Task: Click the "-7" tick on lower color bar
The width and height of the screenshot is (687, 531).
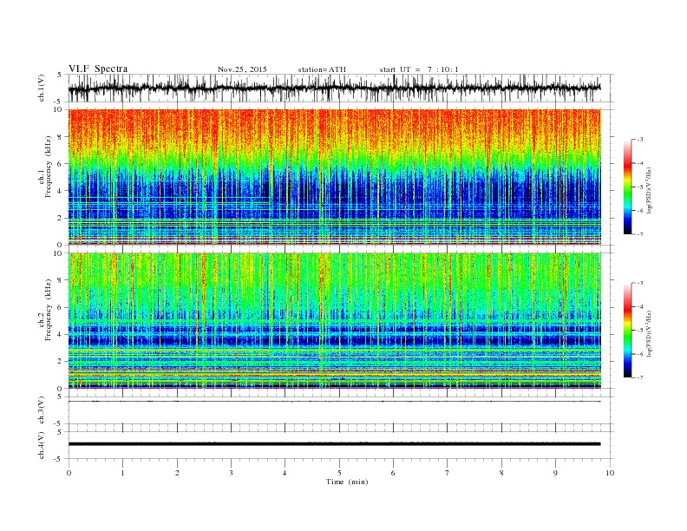Action: click(639, 377)
